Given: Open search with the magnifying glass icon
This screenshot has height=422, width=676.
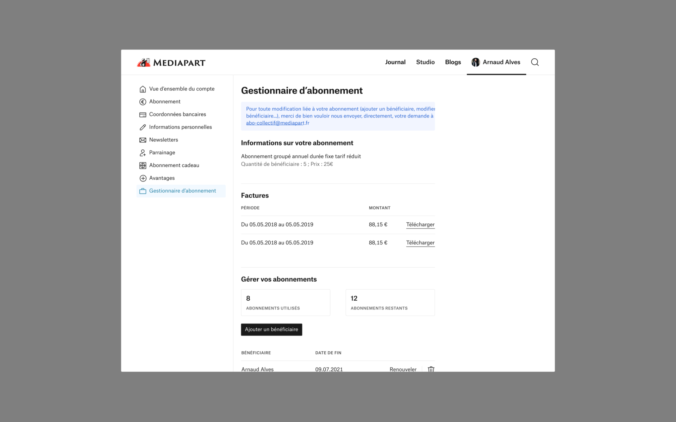Looking at the screenshot, I should tap(535, 62).
